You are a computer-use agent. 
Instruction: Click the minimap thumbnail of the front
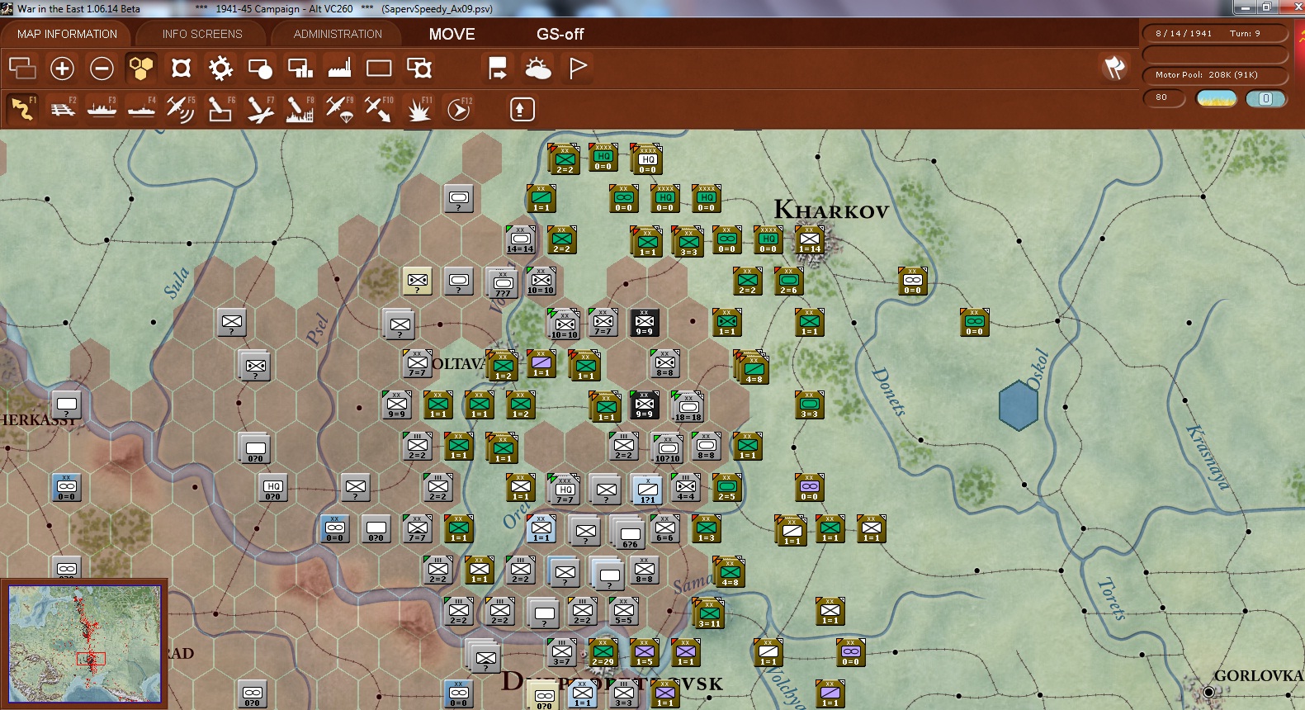coord(85,644)
